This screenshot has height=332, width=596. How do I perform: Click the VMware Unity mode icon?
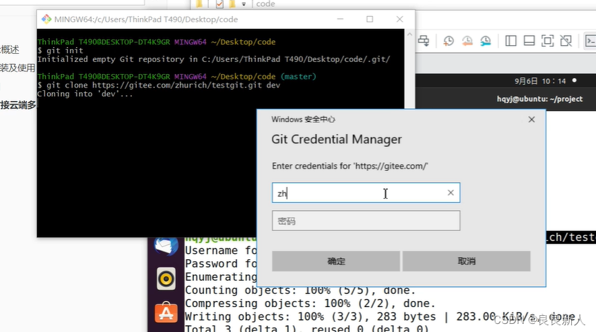click(566, 40)
